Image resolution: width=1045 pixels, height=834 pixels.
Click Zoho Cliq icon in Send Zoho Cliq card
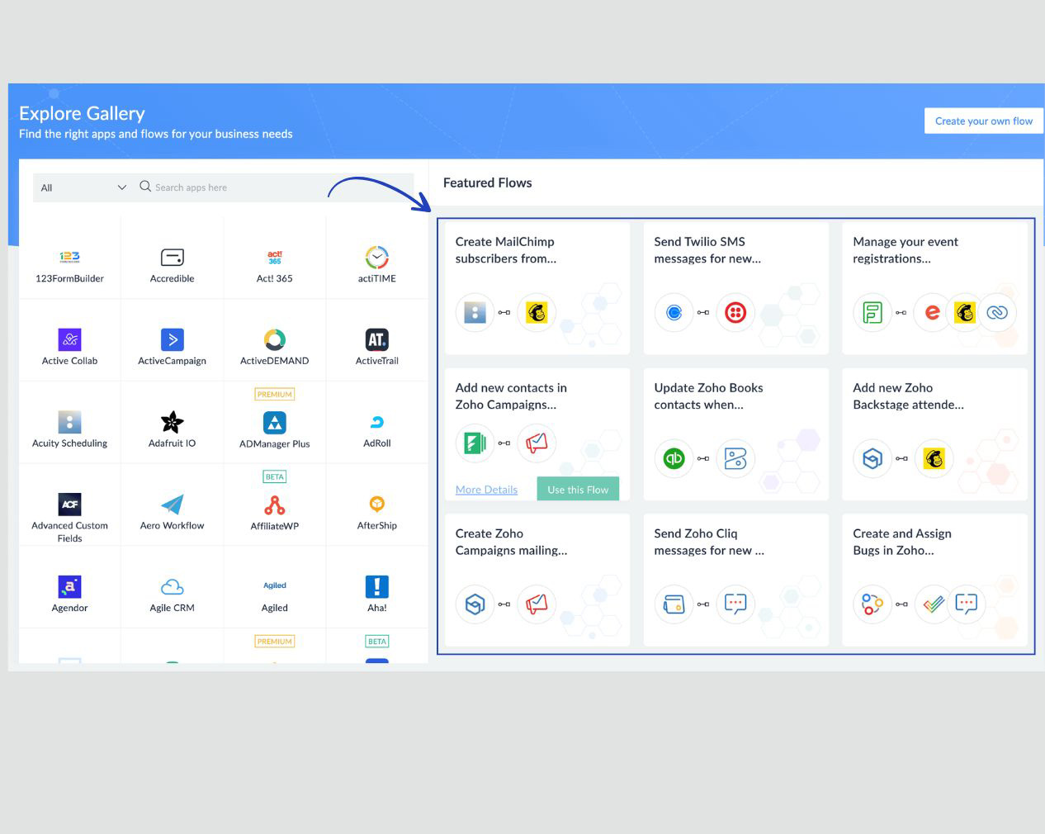pyautogui.click(x=735, y=604)
